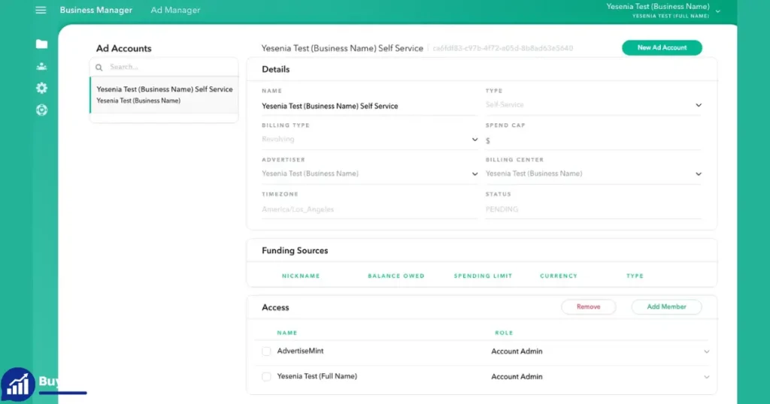Image resolution: width=770 pixels, height=404 pixels.
Task: Click the Status PENDING field
Action: pos(593,210)
